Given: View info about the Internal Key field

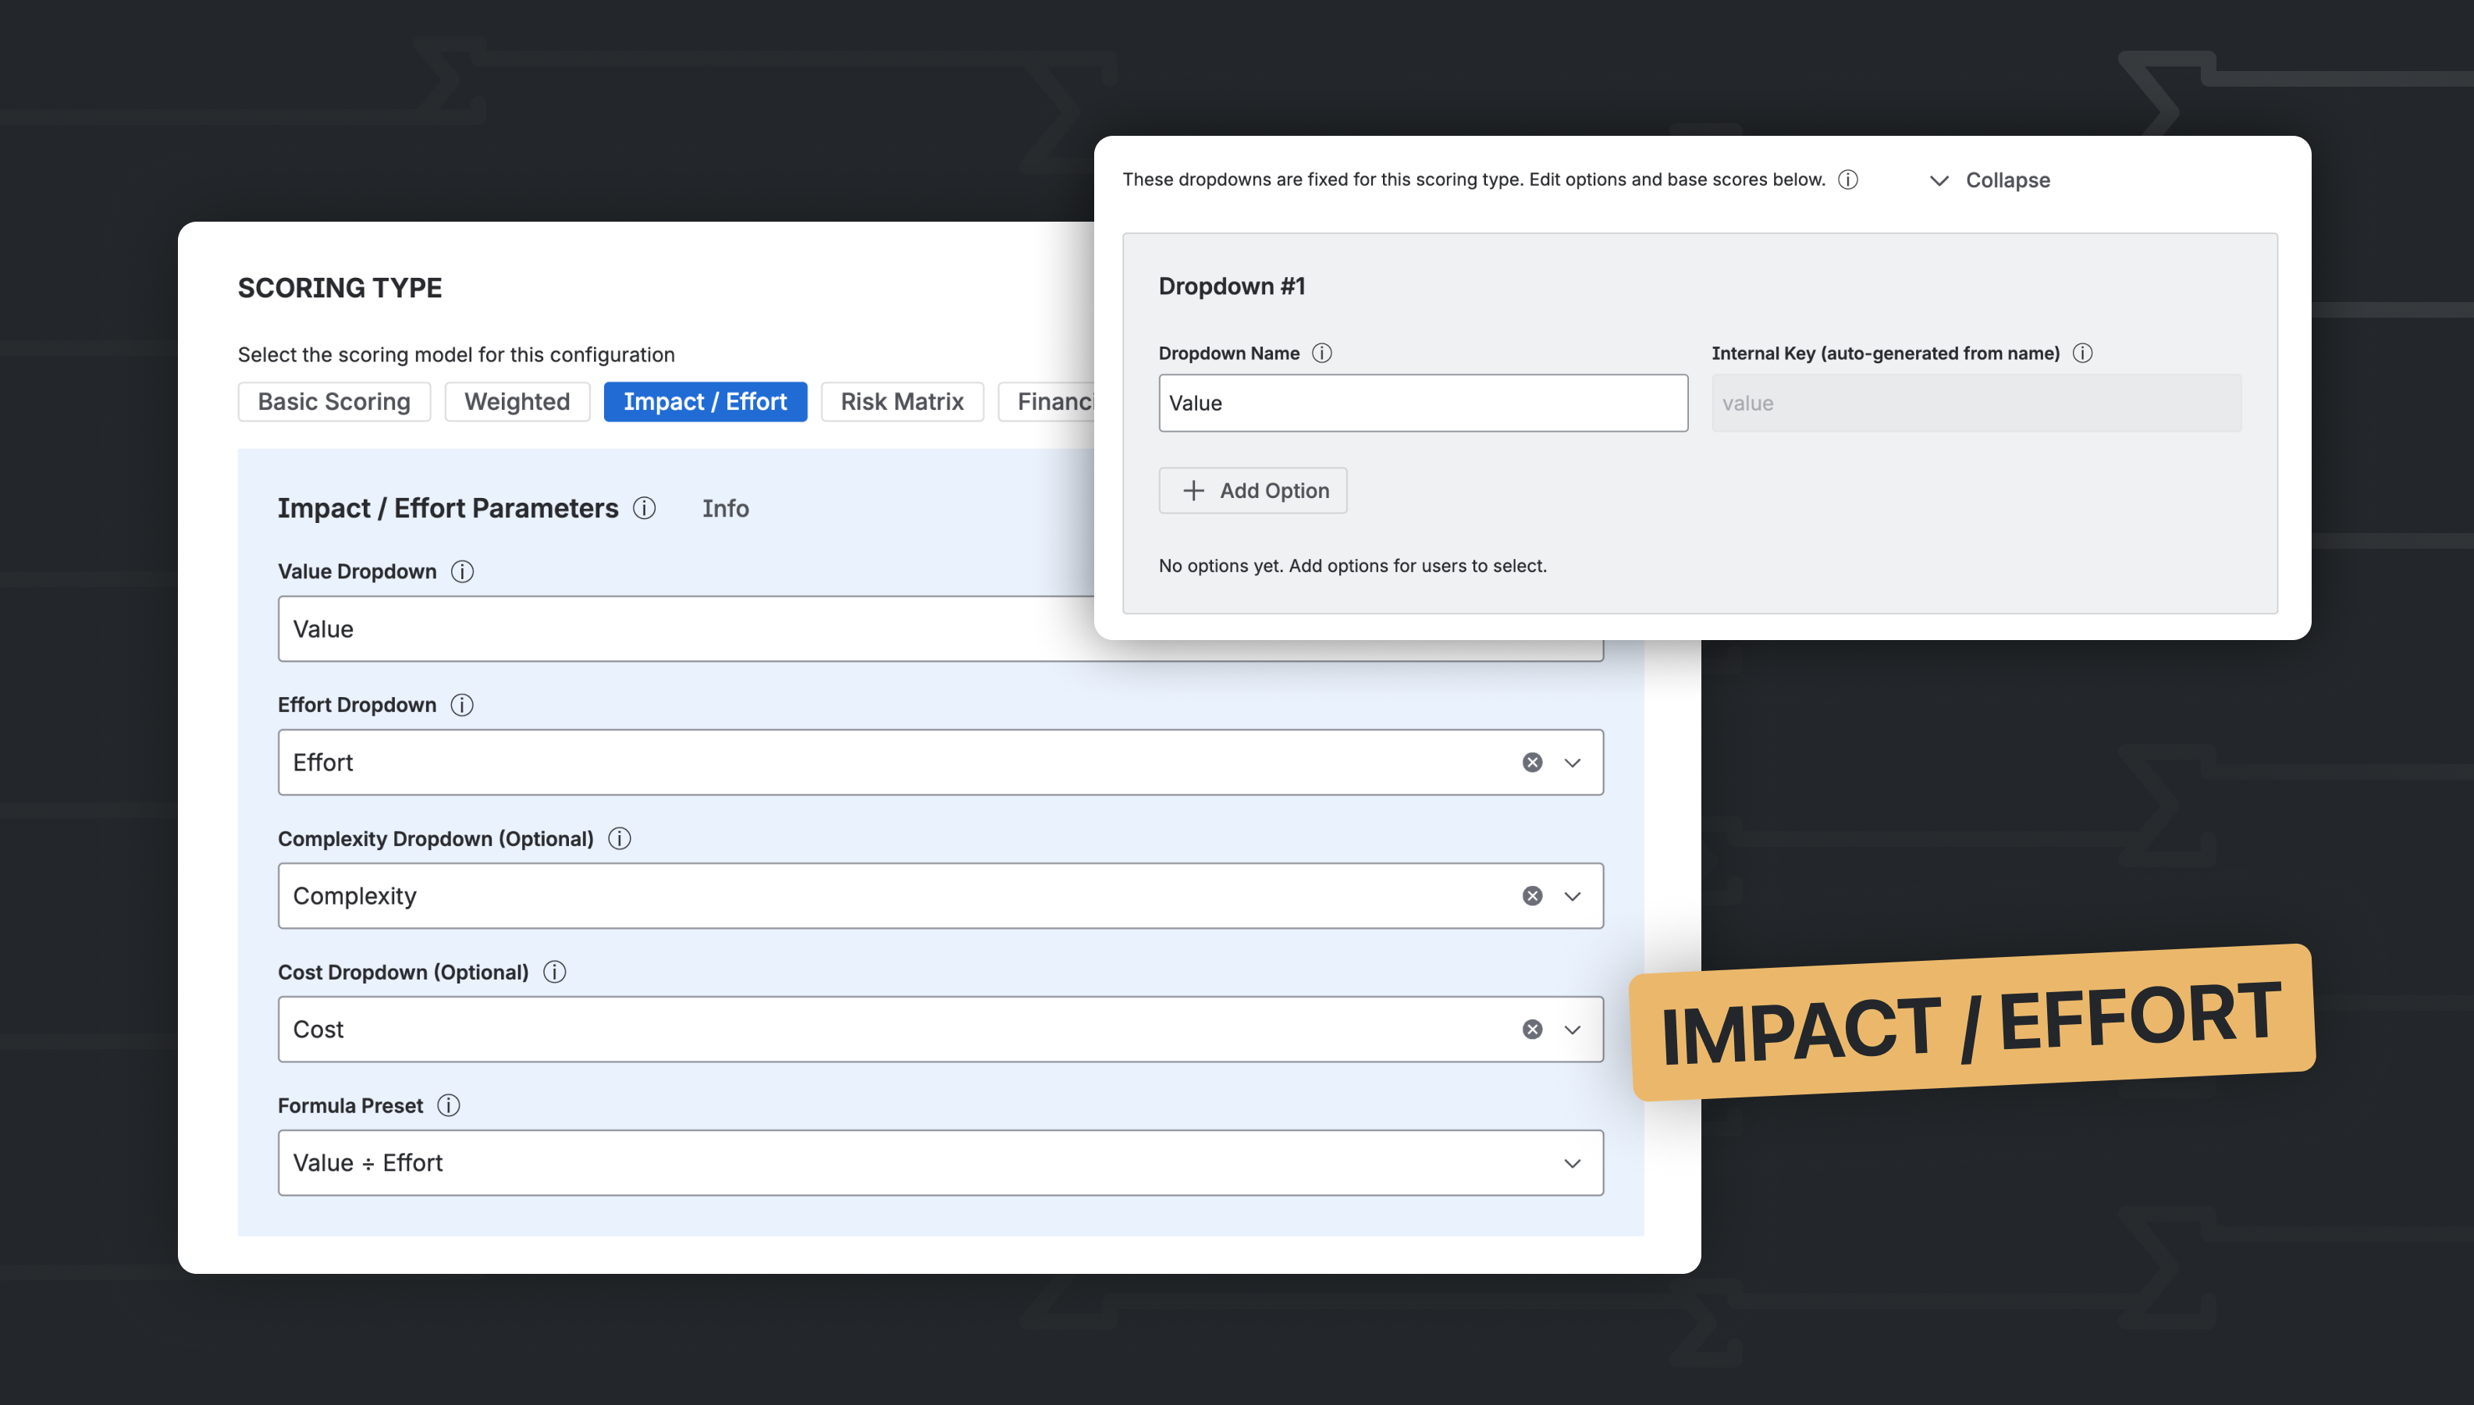Looking at the screenshot, I should [2083, 353].
